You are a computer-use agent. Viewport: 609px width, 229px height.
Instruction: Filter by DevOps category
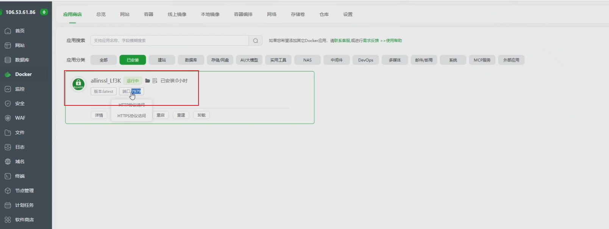coord(366,60)
